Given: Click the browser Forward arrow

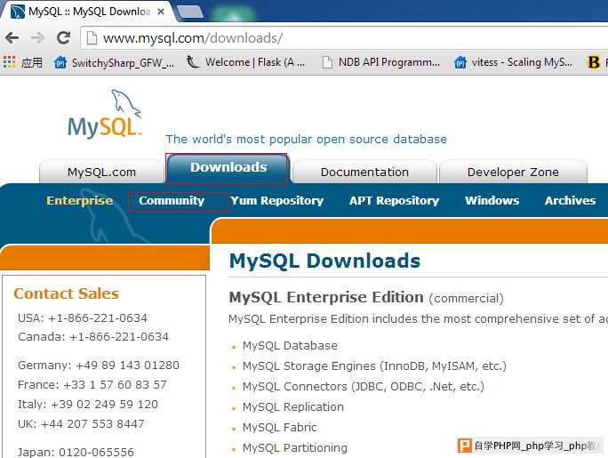Looking at the screenshot, I should pos(37,38).
